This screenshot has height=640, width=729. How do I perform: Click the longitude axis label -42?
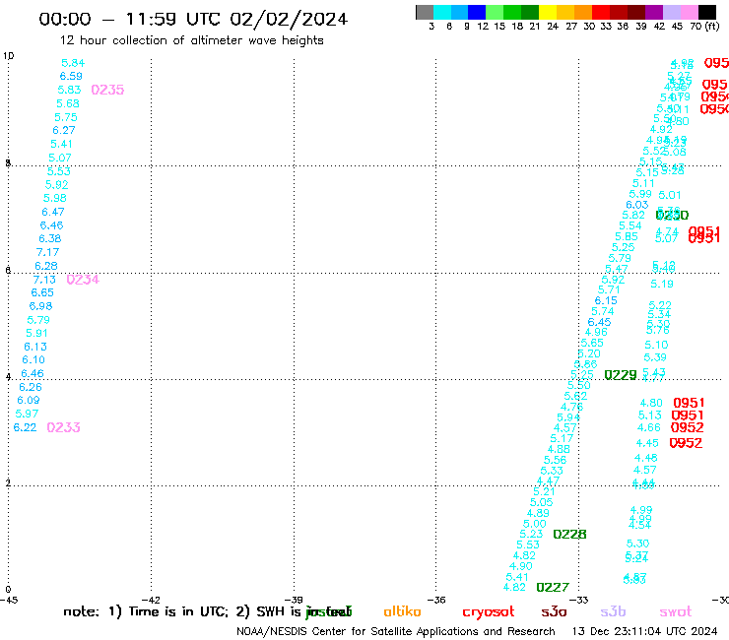tap(150, 600)
